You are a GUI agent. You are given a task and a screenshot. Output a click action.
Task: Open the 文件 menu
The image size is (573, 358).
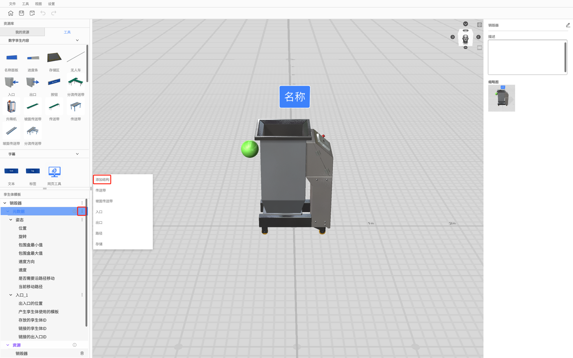point(12,4)
